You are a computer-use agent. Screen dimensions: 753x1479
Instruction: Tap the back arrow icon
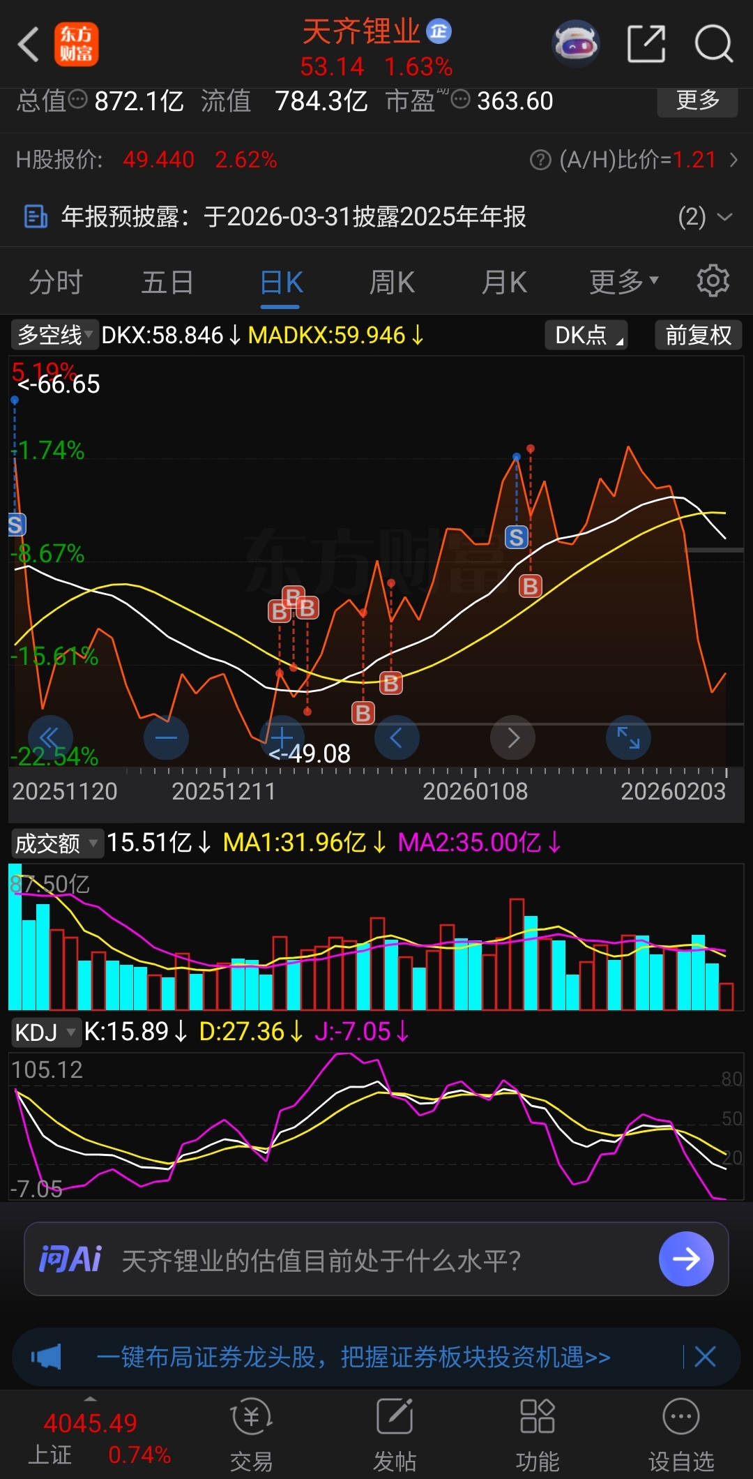click(28, 45)
